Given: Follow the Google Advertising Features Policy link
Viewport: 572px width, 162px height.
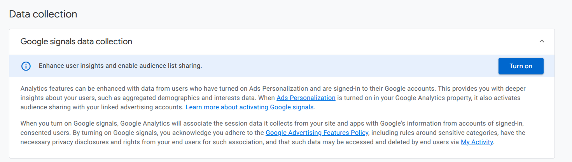Looking at the screenshot, I should [317, 133].
